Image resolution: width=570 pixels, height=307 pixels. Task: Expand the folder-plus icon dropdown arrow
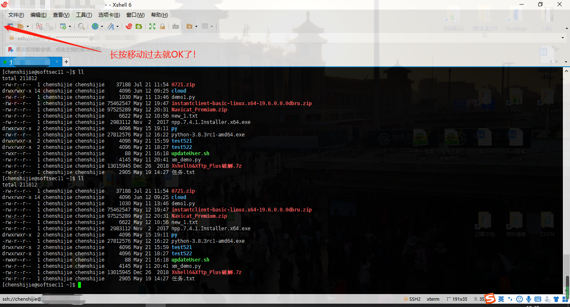coord(197,26)
